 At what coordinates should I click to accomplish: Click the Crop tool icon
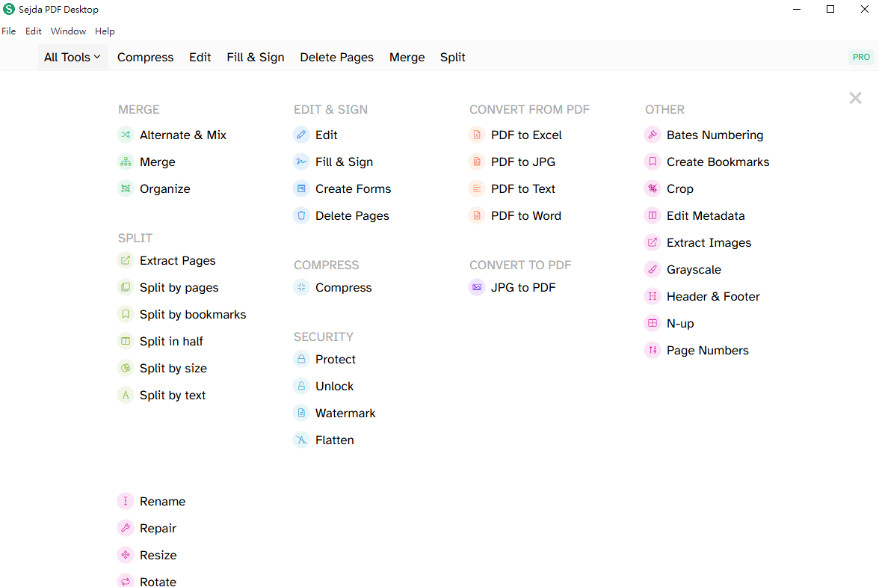click(653, 189)
